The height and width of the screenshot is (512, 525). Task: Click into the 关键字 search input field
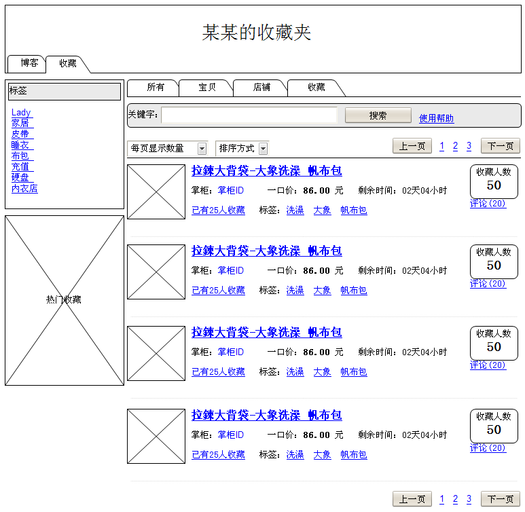[x=249, y=115]
